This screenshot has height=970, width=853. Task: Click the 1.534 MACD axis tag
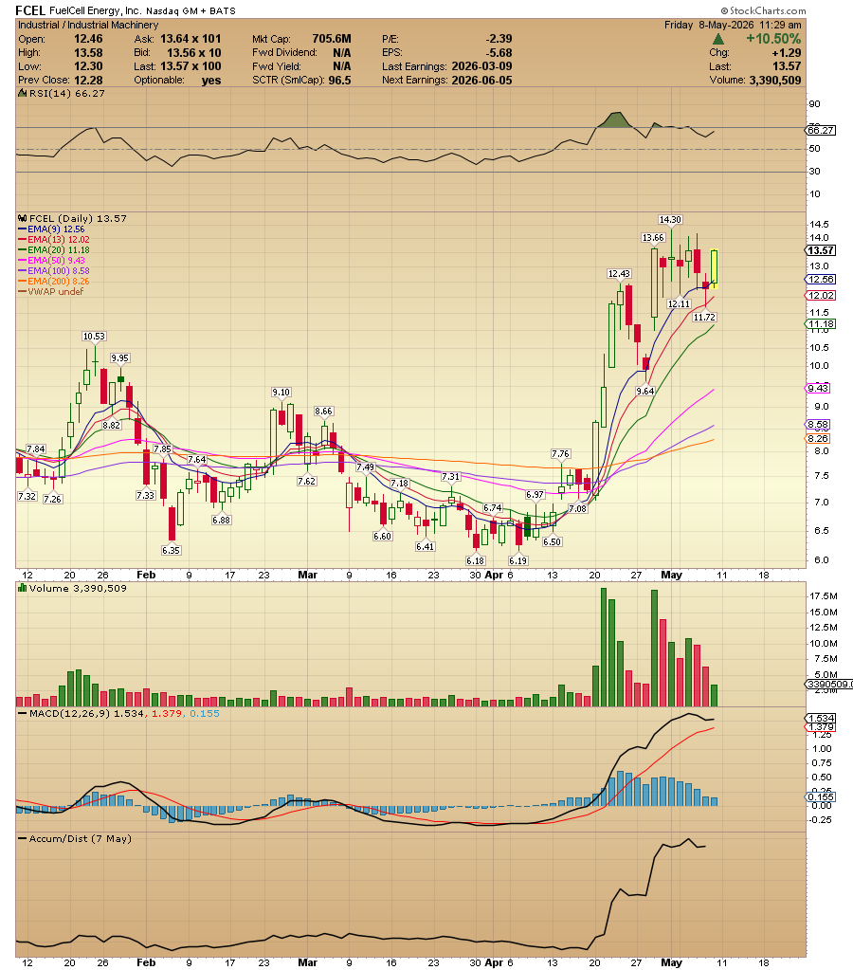coord(822,718)
